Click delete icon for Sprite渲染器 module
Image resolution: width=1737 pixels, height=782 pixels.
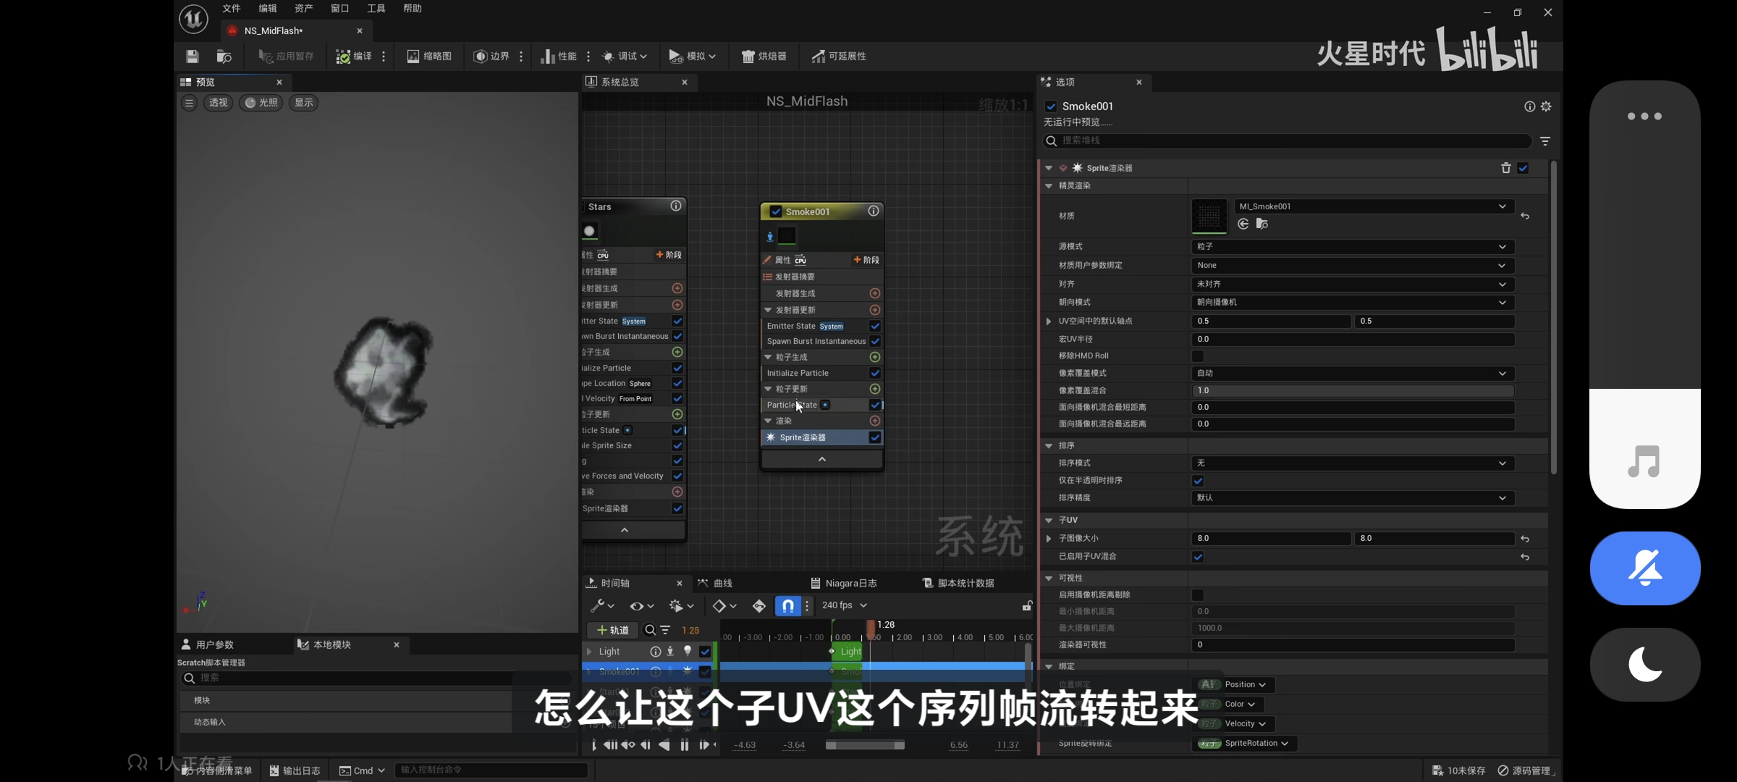[1505, 168]
